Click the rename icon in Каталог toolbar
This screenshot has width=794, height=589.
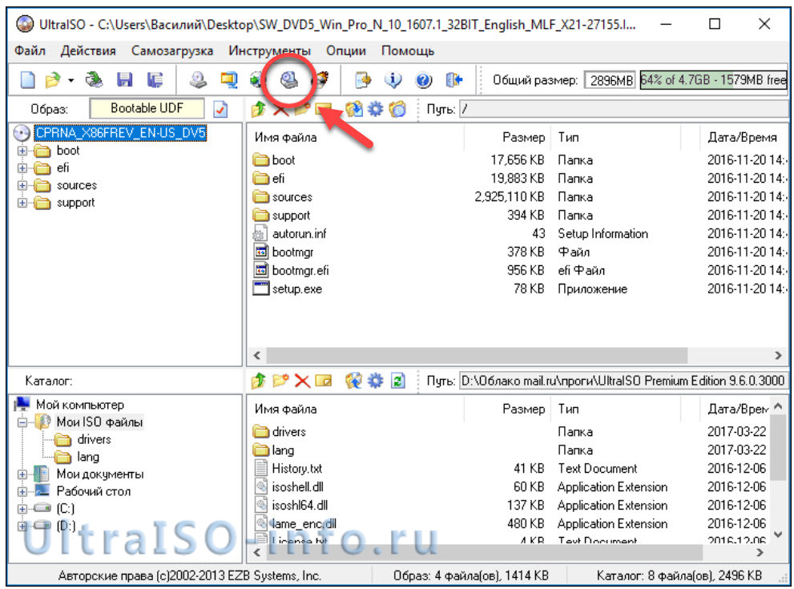click(x=324, y=381)
